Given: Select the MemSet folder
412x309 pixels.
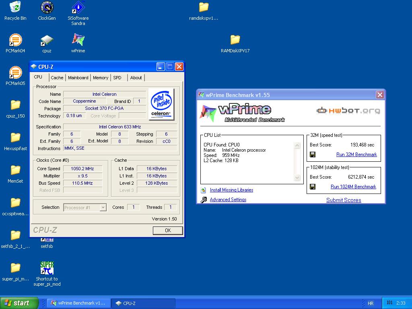Looking at the screenshot, I should [x=16, y=174].
